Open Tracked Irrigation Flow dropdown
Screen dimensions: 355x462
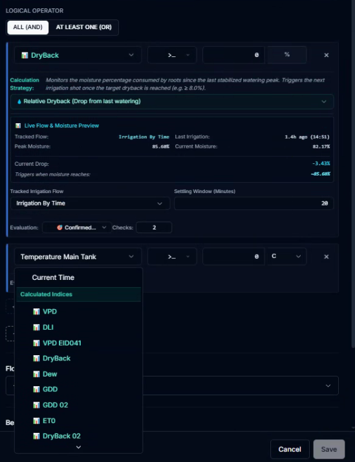[x=90, y=203]
